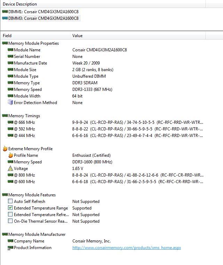Click the Enthusiast (Certified) value
The height and width of the screenshot is (265, 223).
tap(91, 155)
